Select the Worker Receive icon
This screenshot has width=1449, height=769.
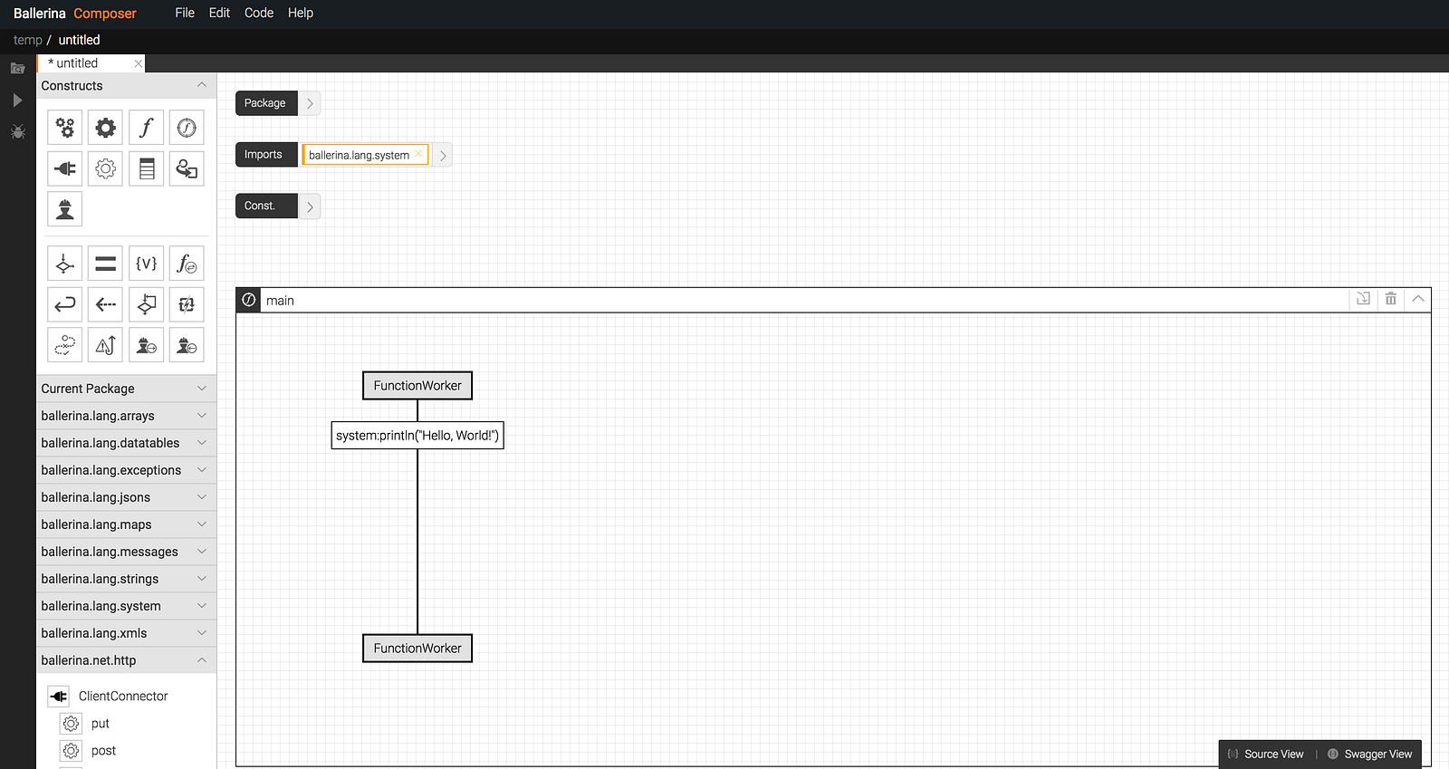click(187, 345)
